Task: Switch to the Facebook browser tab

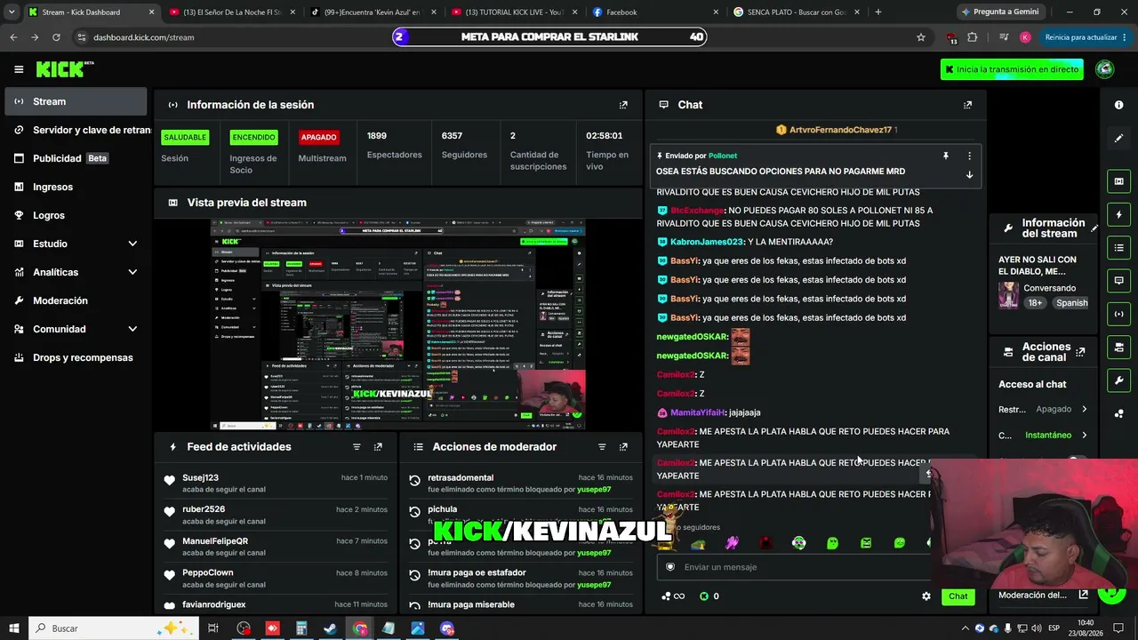Action: click(x=655, y=12)
